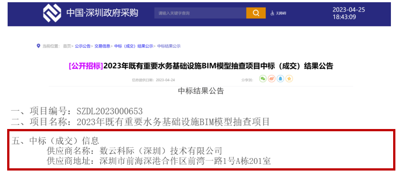Click the 当前位置 label
This screenshot has height=175, width=403.
pos(51,46)
